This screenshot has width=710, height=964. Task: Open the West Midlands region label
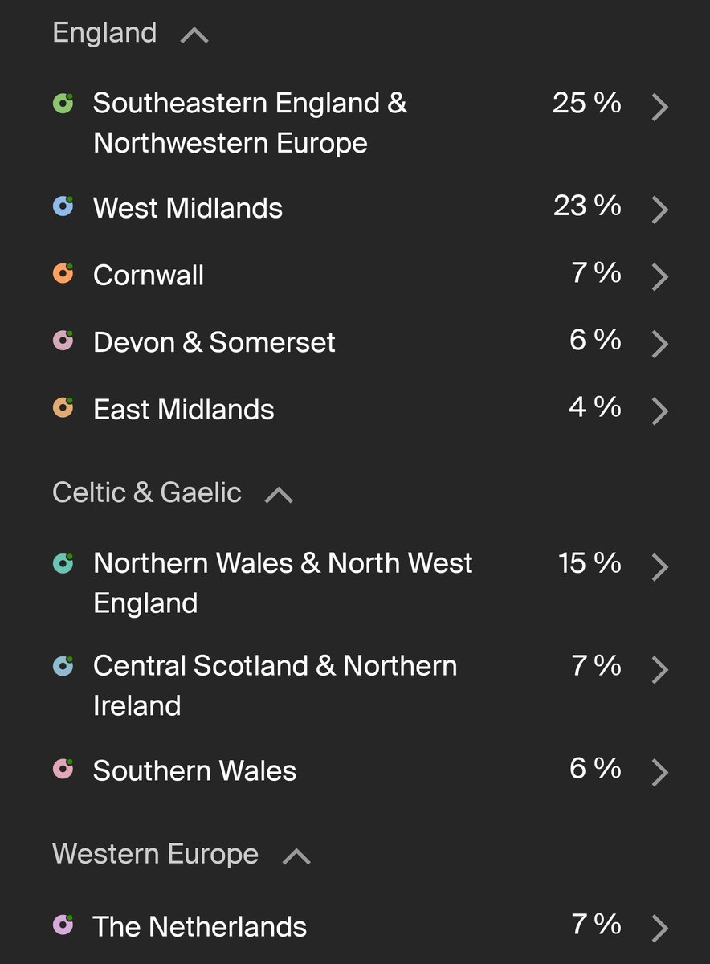[x=188, y=209]
